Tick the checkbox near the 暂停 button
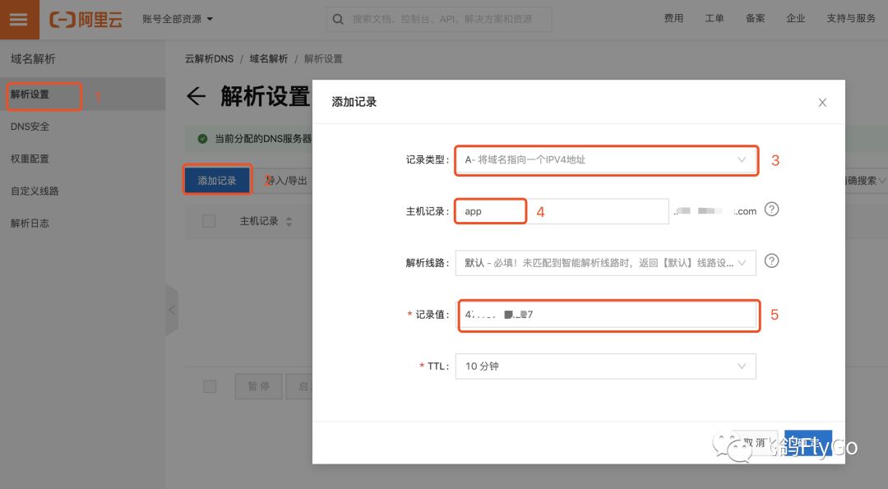This screenshot has width=888, height=489. pyautogui.click(x=209, y=385)
